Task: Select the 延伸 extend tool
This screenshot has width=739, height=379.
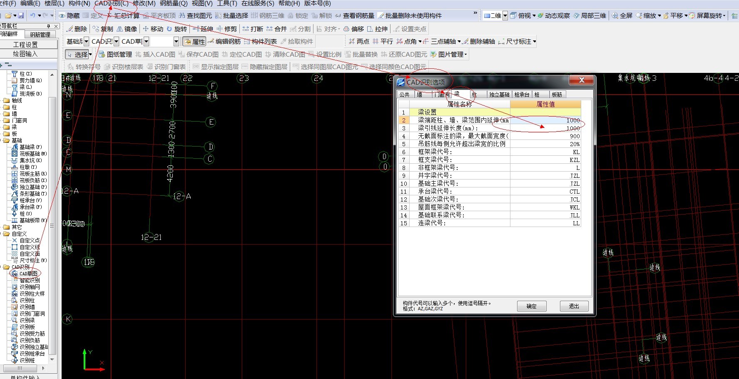Action: pos(203,29)
